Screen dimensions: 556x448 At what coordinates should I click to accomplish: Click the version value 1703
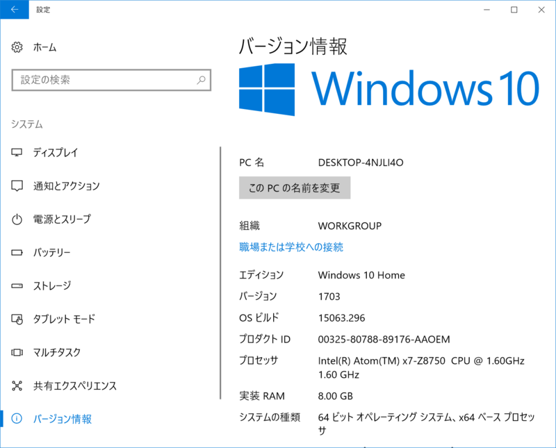coord(329,297)
